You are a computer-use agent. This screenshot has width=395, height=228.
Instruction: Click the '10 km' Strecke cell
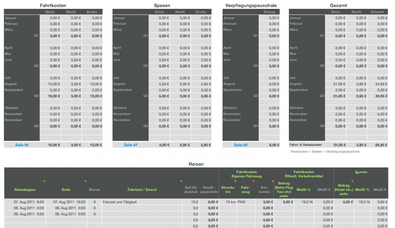(x=229, y=202)
